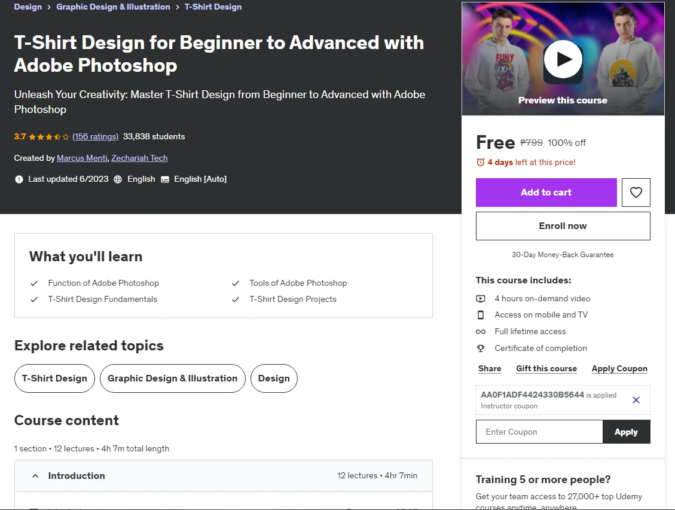
Task: Click the on-demand video icon
Action: tap(481, 299)
